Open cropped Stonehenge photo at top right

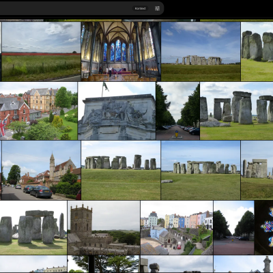[x=257, y=52]
